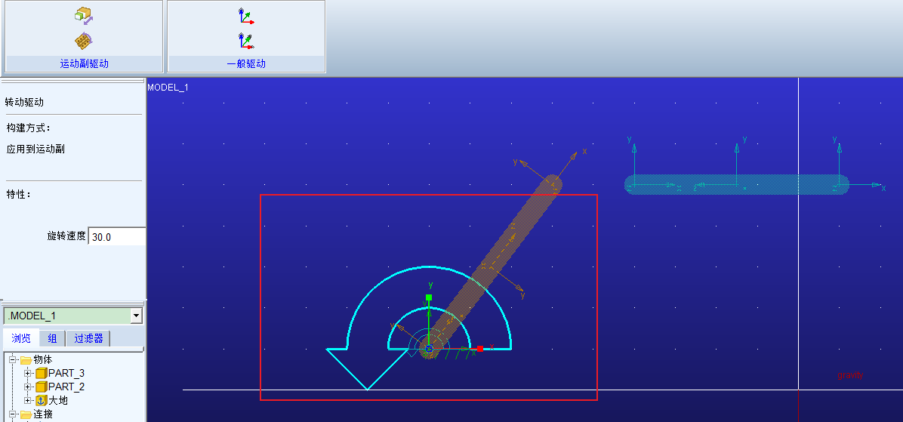903x422 pixels.
Task: Click the 一般驱动 group label
Action: pyautogui.click(x=246, y=64)
